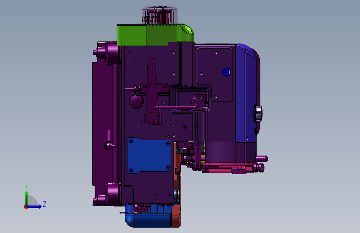Select the round disc left of the lever
Viewport: 360px width, 233px height.
136,101
